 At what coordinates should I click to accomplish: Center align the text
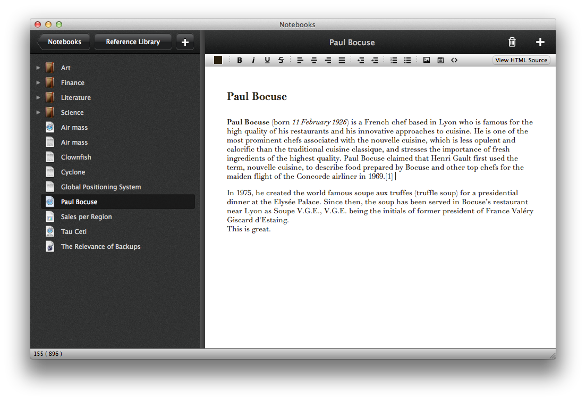click(x=314, y=60)
